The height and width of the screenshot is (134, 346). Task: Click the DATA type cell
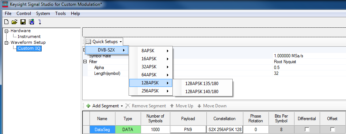click(128, 130)
